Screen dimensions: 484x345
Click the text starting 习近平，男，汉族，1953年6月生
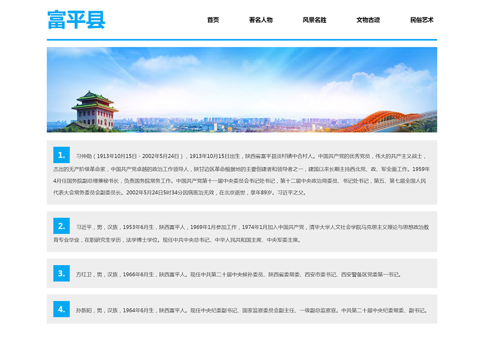253,227
